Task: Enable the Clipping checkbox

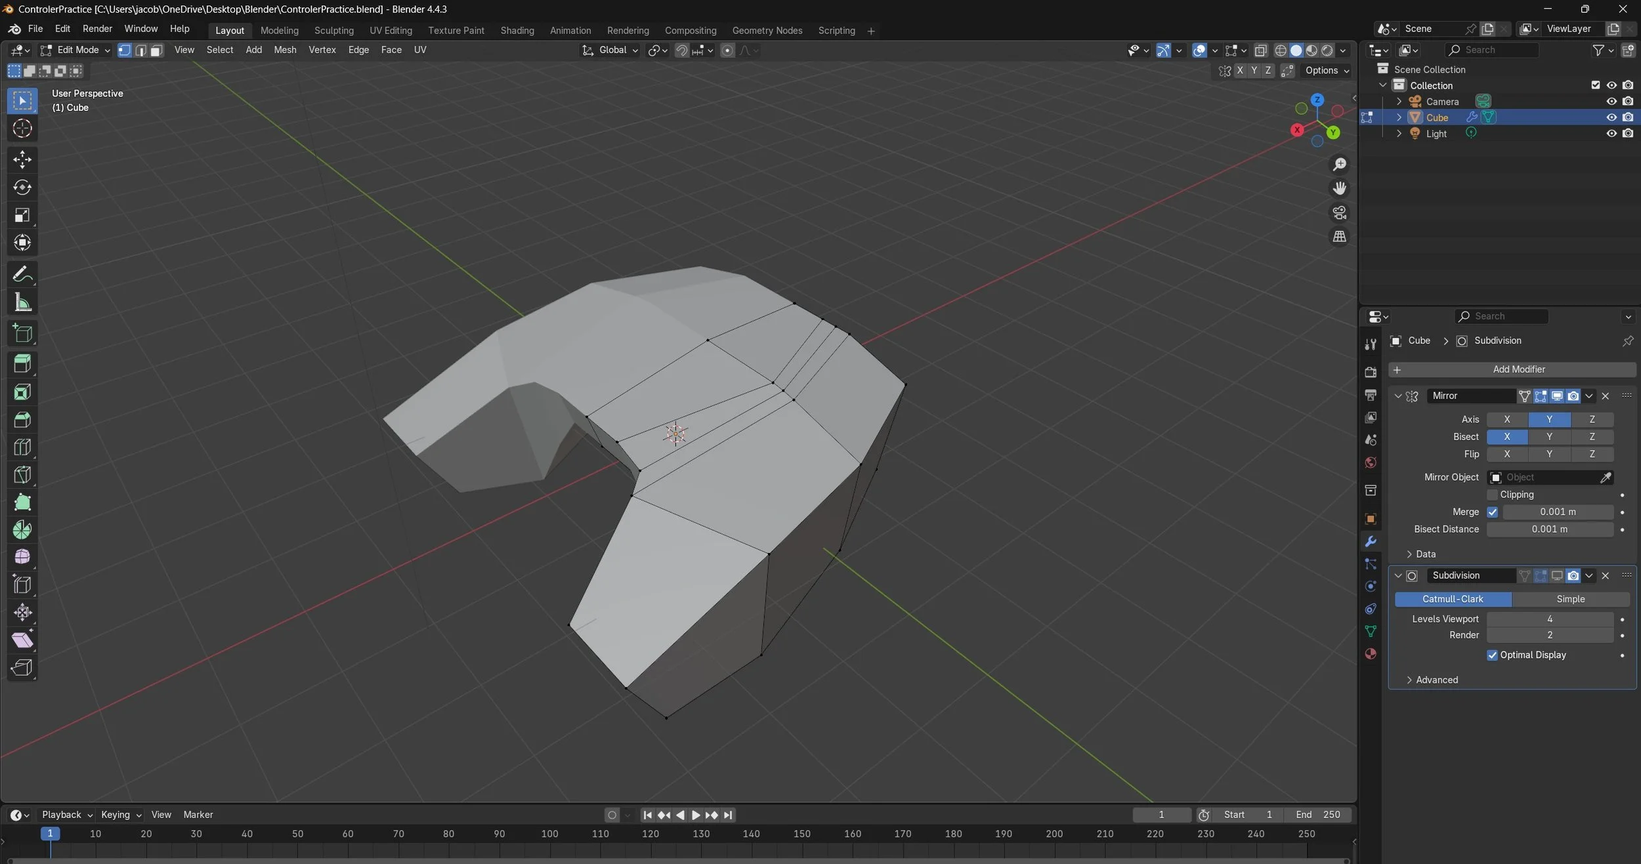Action: pos(1493,495)
